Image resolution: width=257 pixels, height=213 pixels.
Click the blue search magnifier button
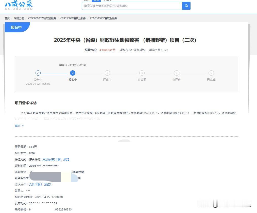click(x=186, y=6)
